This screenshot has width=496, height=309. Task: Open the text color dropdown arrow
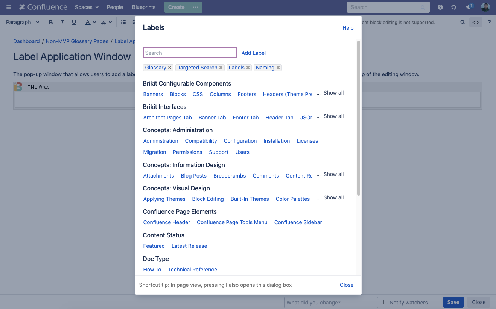click(94, 23)
